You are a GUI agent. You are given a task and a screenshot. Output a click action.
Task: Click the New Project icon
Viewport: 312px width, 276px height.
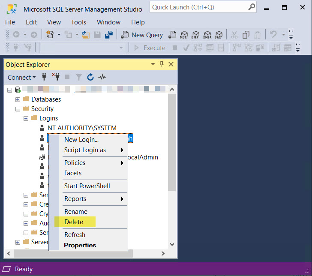(50, 35)
